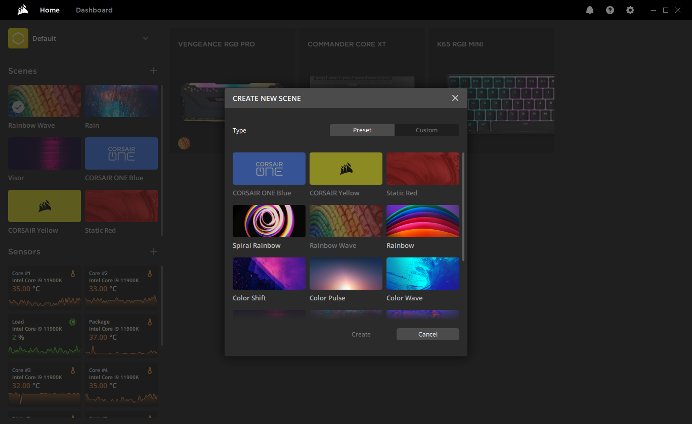Open the VENGEANCE RGB PRO device card
This screenshot has height=424, width=692.
tap(233, 91)
